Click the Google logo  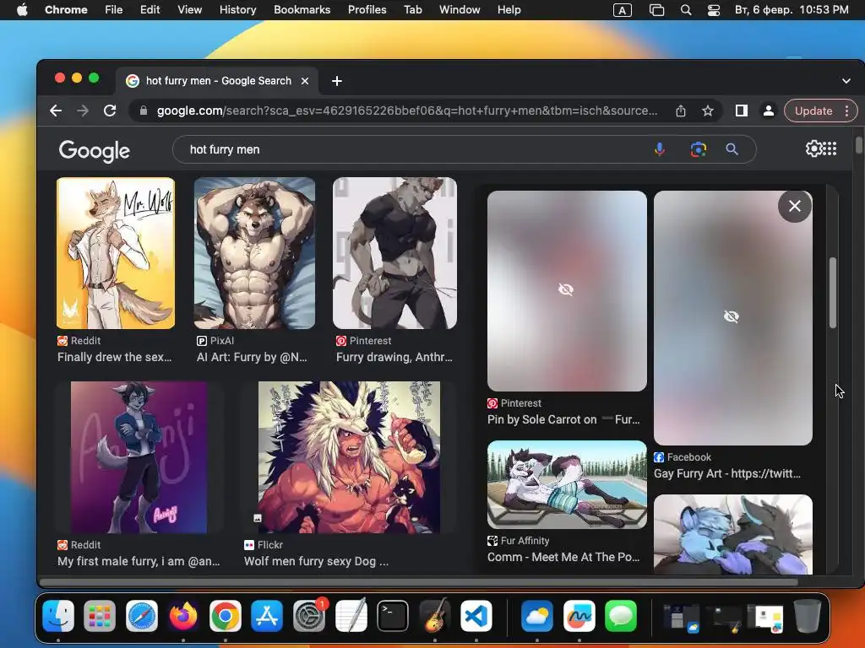point(95,150)
